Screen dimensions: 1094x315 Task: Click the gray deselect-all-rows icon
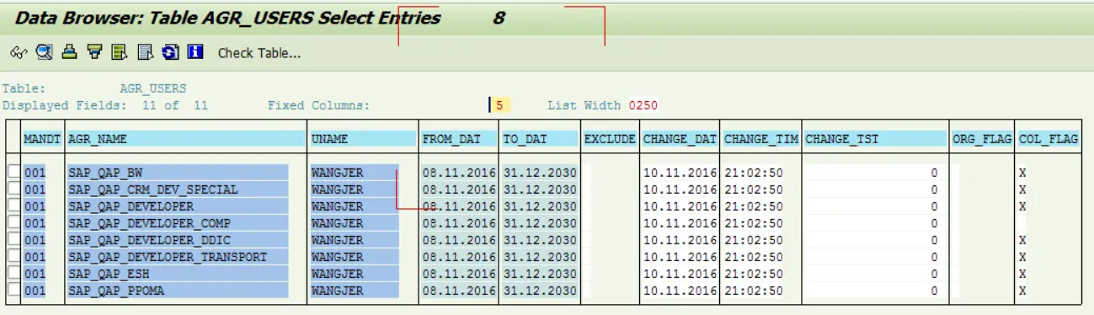145,52
